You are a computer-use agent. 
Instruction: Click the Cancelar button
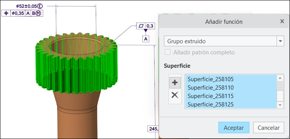269,128
